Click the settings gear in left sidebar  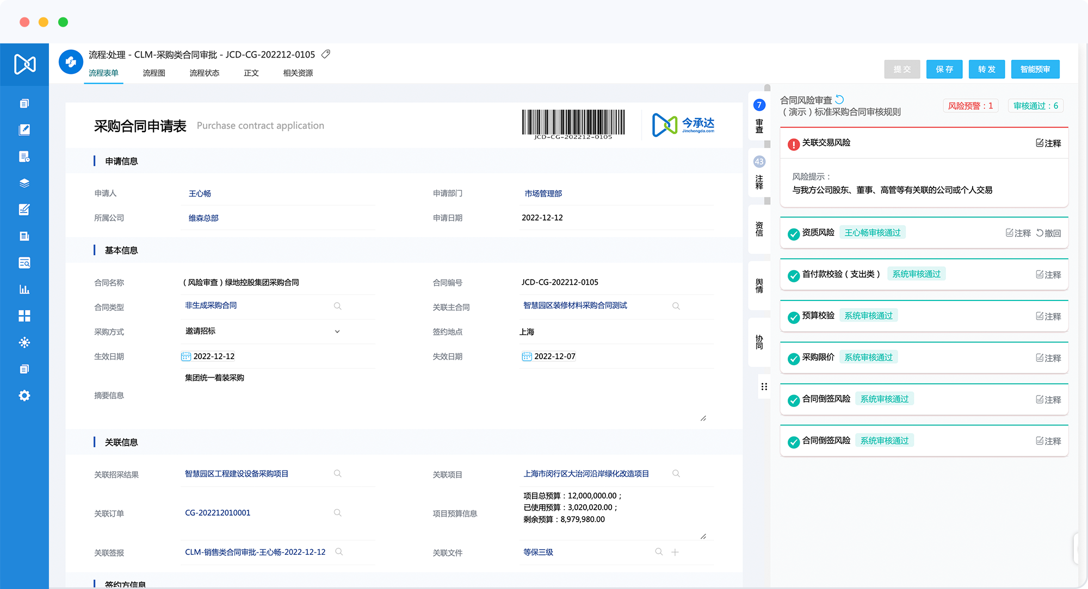click(x=24, y=396)
